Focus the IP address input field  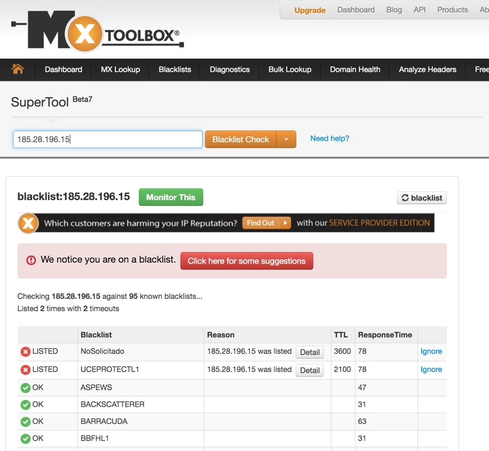(108, 139)
